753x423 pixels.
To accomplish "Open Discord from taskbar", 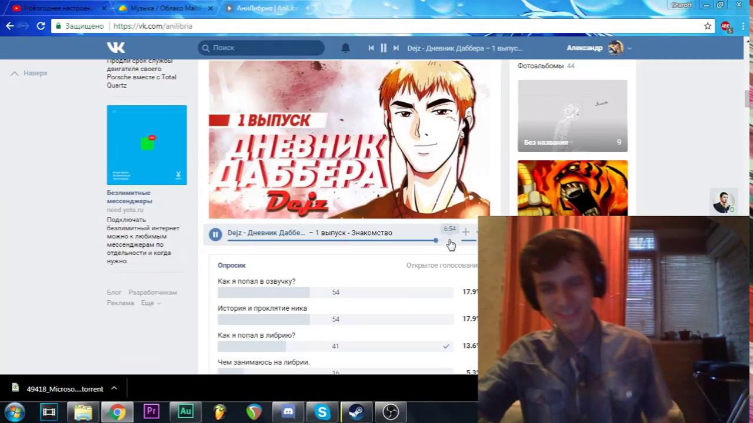I will [x=288, y=412].
